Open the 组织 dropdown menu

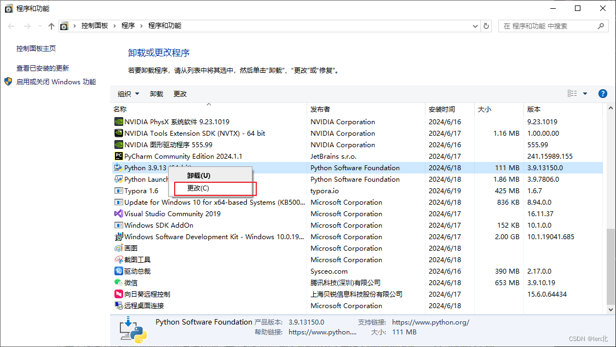[129, 94]
